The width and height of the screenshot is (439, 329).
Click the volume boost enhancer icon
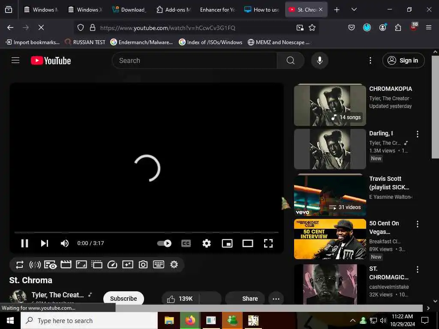click(35, 265)
